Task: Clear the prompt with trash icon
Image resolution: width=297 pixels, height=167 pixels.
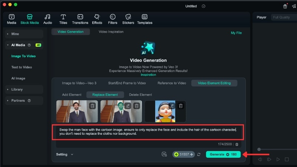Action: (x=237, y=144)
